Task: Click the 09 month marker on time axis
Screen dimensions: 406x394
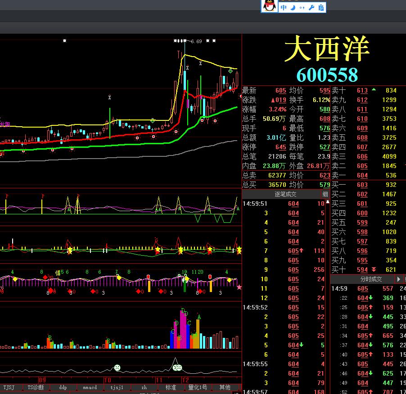Action: click(42, 380)
